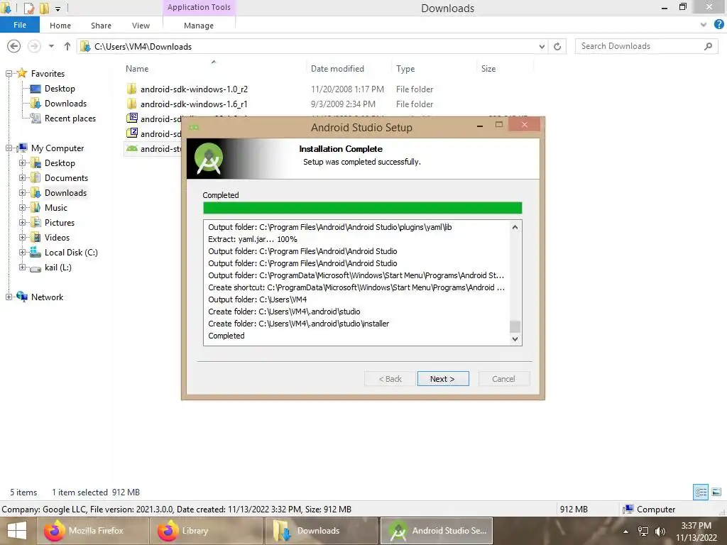Click the address bar path C:\Users\VM4\Downloads
Viewport: 727px width, 545px height.
coord(143,46)
